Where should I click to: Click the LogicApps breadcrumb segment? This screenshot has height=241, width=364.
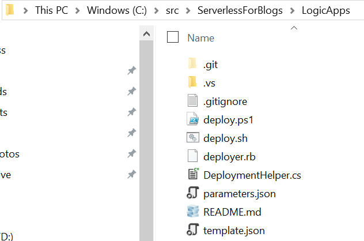327,10
